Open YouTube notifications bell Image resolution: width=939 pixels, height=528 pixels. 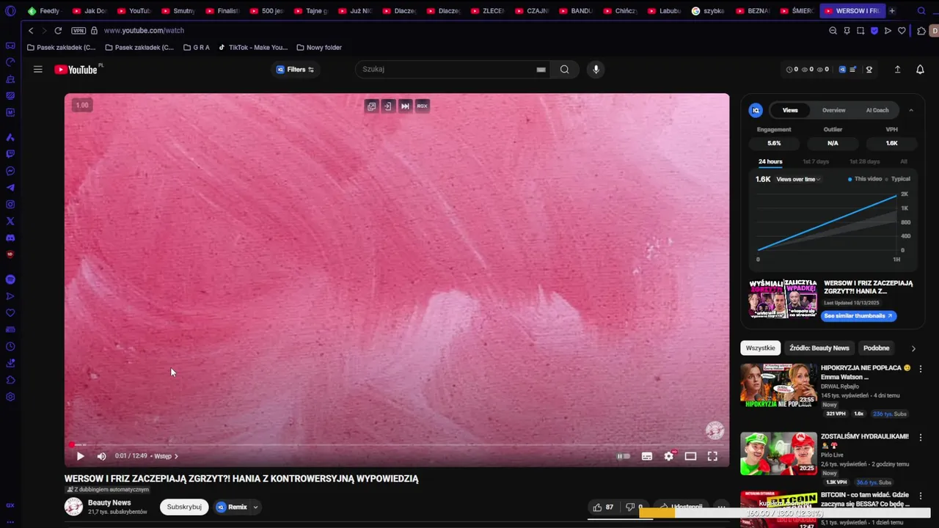(x=920, y=70)
